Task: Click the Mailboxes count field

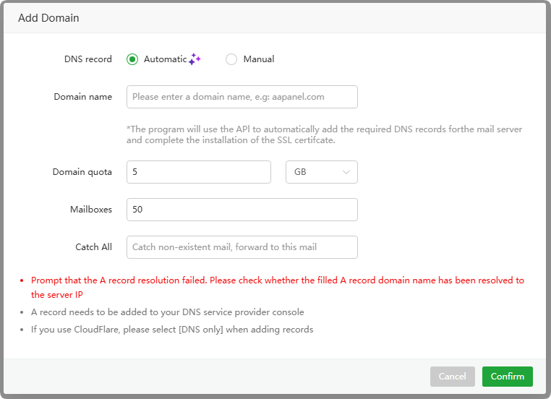Action: pos(242,210)
